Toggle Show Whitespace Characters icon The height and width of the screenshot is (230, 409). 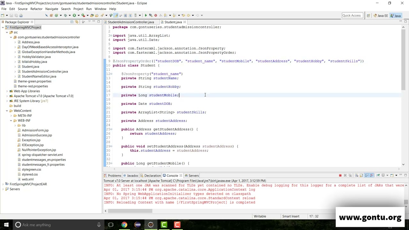(x=130, y=15)
